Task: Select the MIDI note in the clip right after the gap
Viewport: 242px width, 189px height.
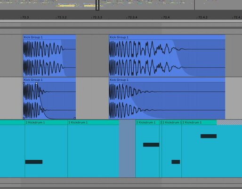Action: tap(151, 145)
